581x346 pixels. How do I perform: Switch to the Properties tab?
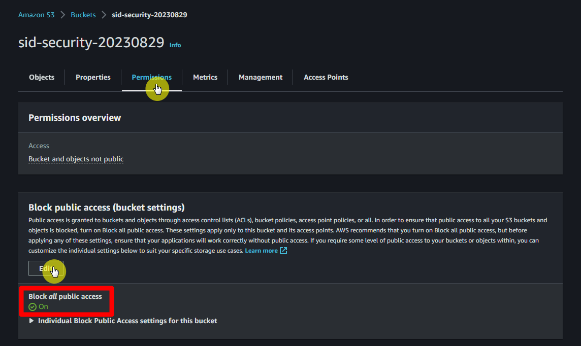pos(93,77)
